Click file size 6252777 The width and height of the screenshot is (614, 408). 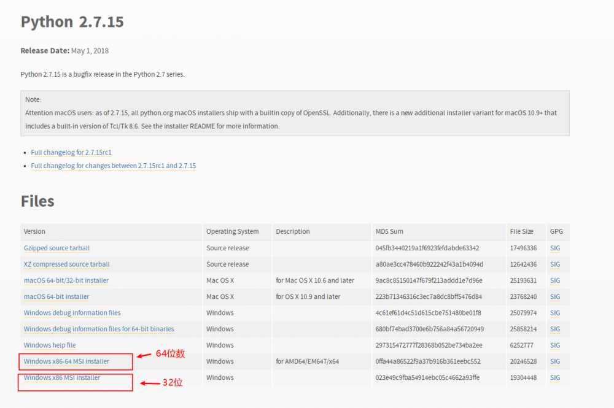(x=521, y=345)
